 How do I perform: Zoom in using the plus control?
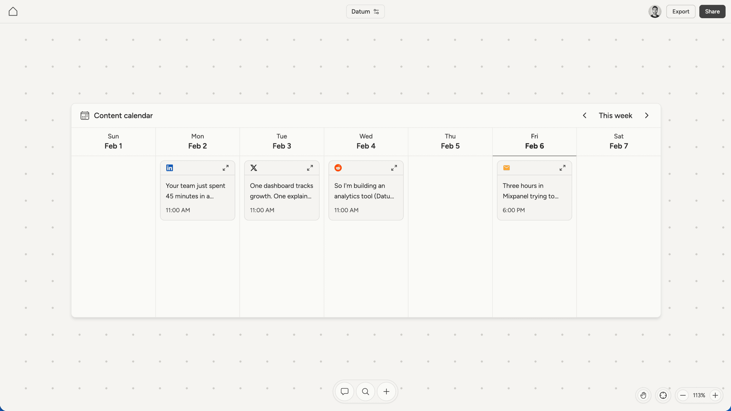point(715,395)
